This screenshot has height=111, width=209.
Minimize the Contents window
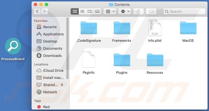point(41,4)
